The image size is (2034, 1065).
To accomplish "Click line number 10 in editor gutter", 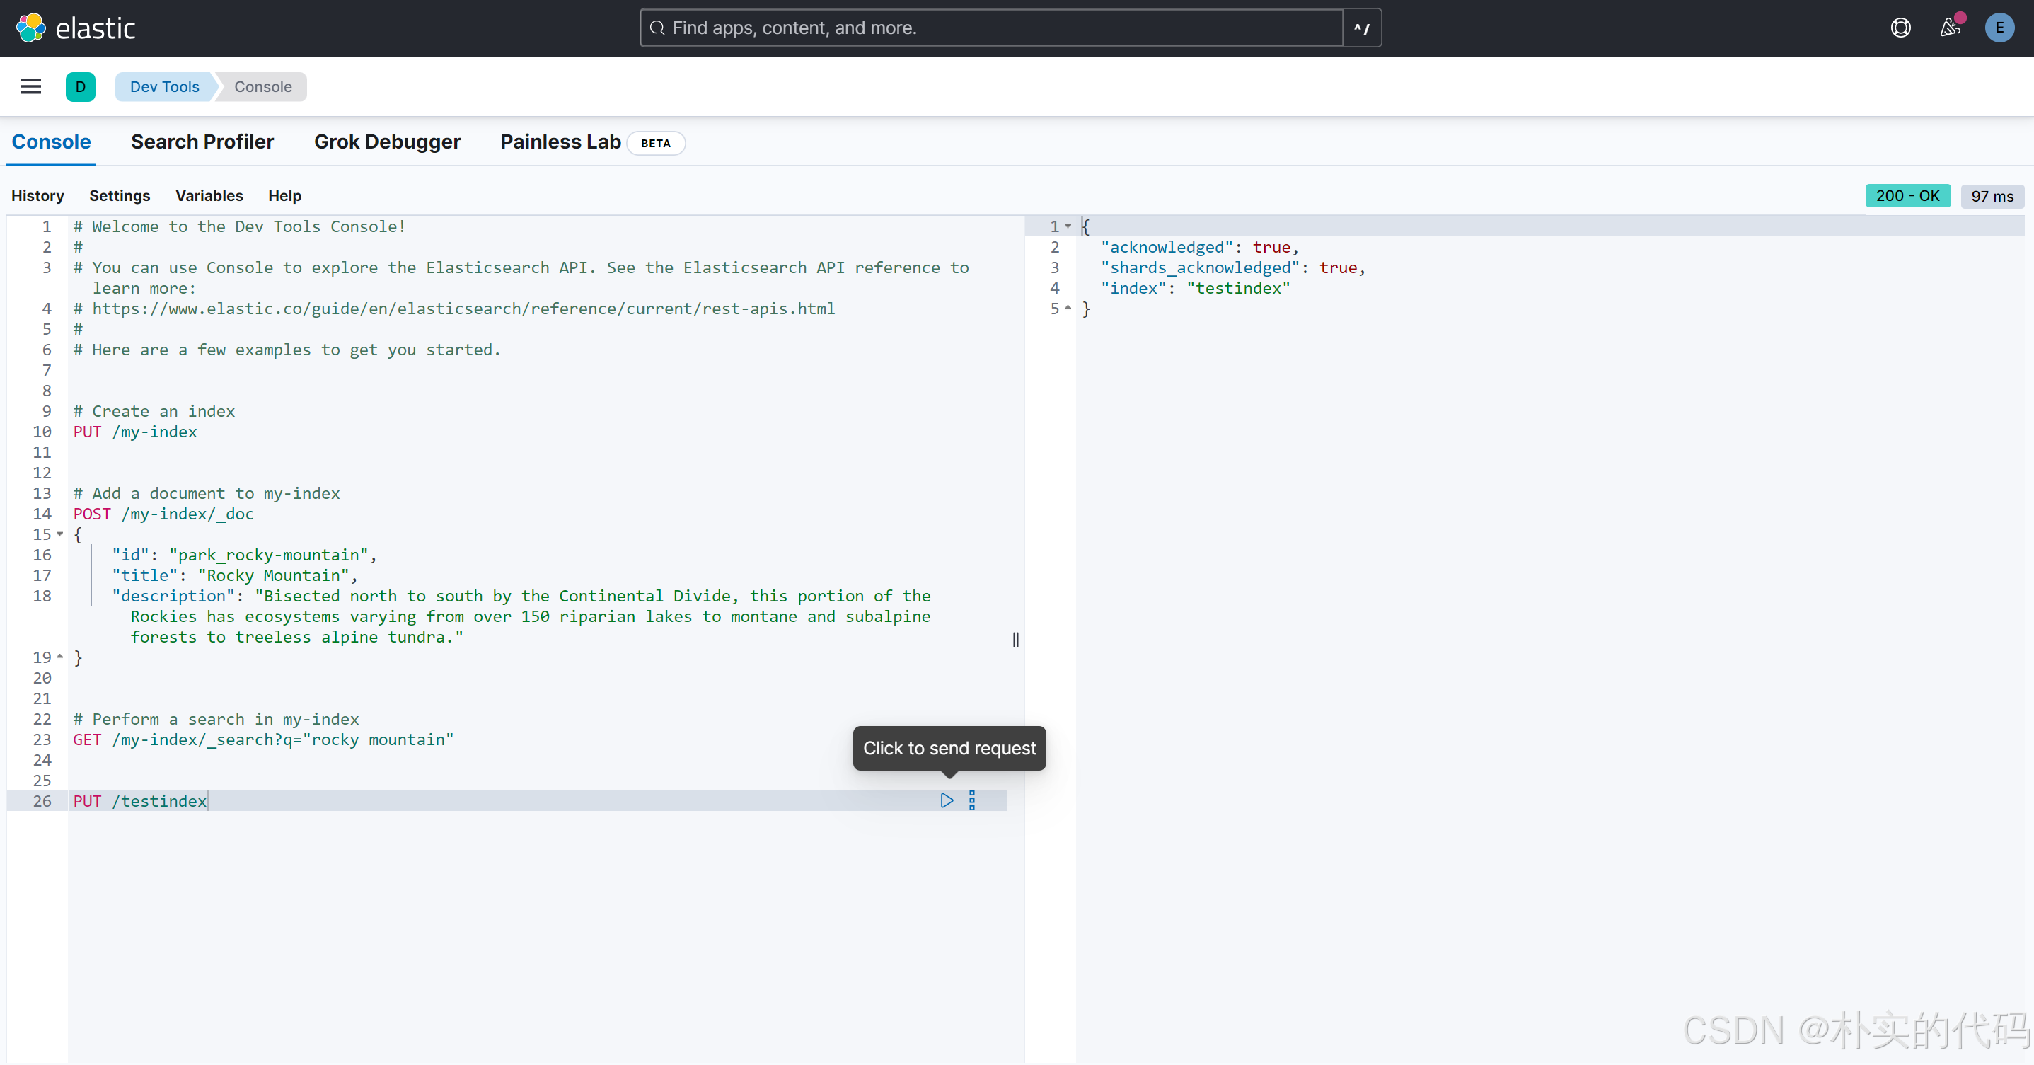I will (42, 432).
